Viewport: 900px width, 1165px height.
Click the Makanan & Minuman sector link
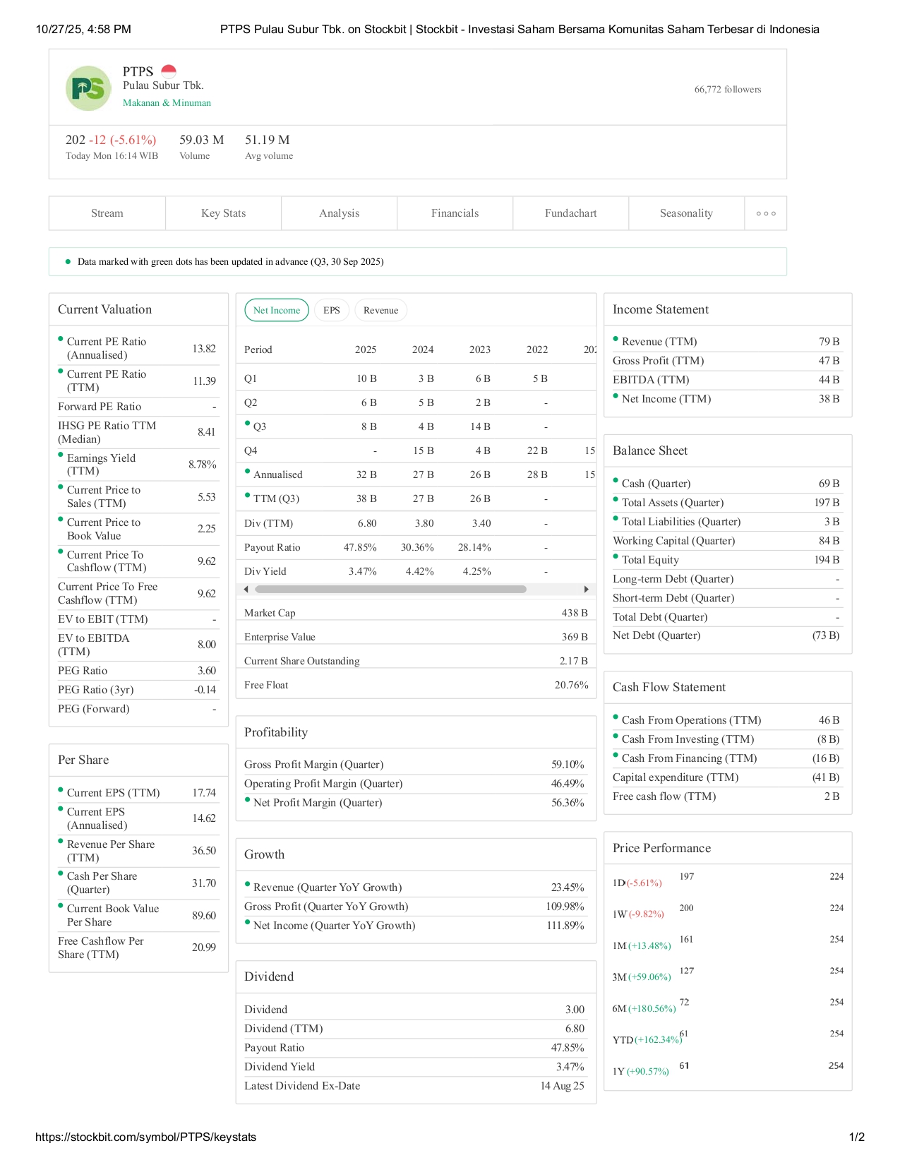(x=167, y=102)
